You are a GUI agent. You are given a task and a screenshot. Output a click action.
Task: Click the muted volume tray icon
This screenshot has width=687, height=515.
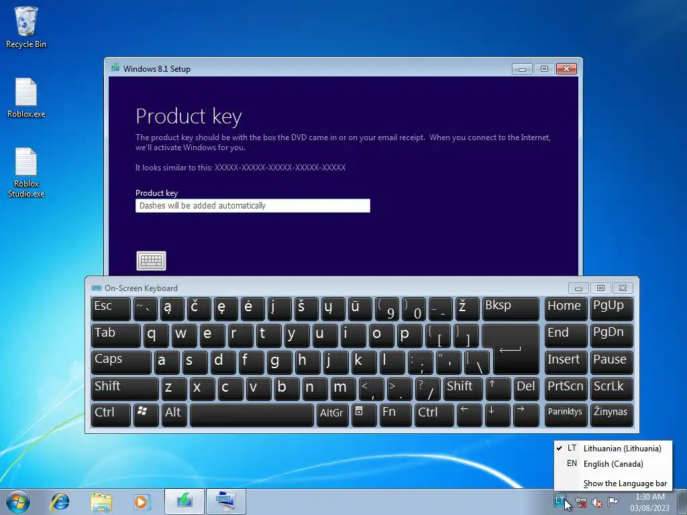596,502
